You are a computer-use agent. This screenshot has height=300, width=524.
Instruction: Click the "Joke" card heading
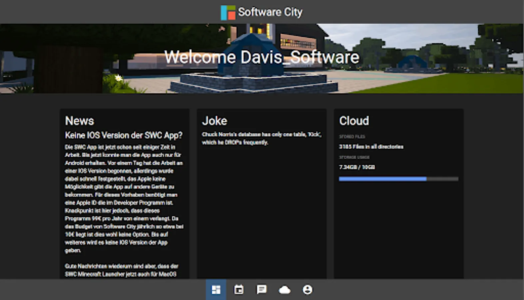click(215, 121)
